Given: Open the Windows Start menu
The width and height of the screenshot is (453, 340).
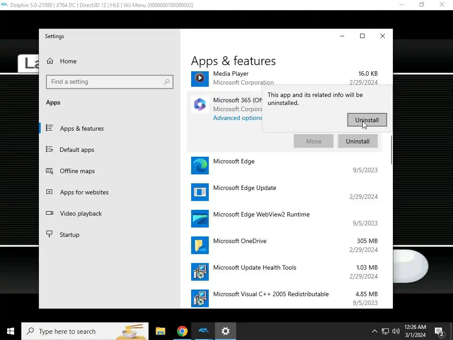Looking at the screenshot, I should (11, 331).
